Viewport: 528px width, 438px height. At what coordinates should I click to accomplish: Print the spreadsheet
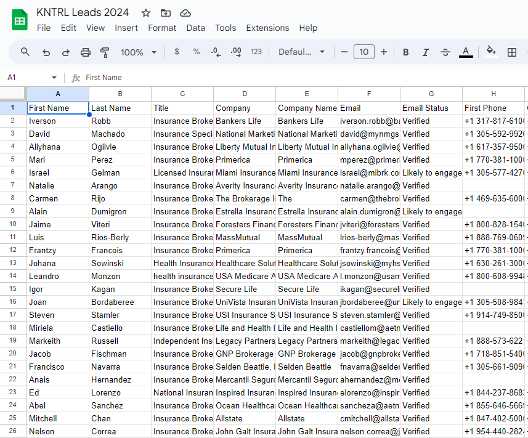coord(85,52)
